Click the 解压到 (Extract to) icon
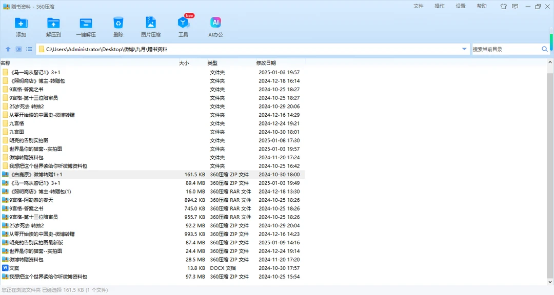This screenshot has width=554, height=295. click(x=53, y=23)
